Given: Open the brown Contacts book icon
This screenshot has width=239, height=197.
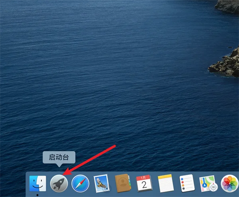Looking at the screenshot, I should (123, 183).
